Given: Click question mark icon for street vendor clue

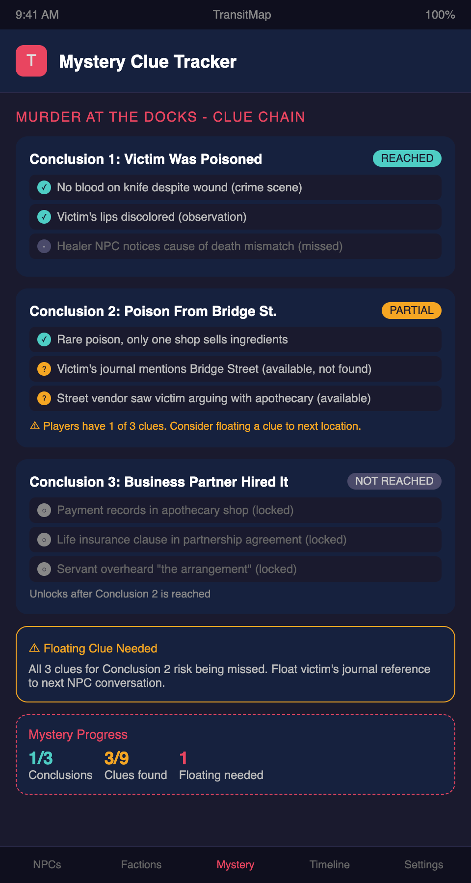Looking at the screenshot, I should (x=44, y=398).
